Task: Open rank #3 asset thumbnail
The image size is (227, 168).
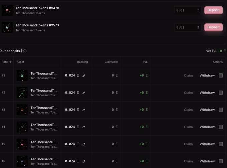Action: 22,110
